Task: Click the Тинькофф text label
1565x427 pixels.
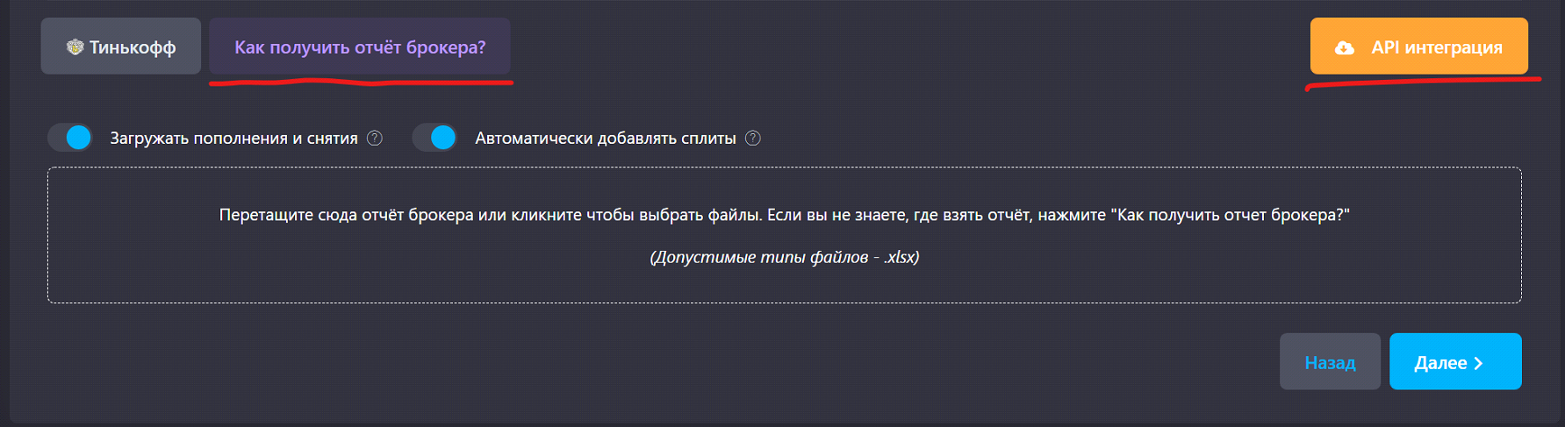Action: click(x=133, y=47)
